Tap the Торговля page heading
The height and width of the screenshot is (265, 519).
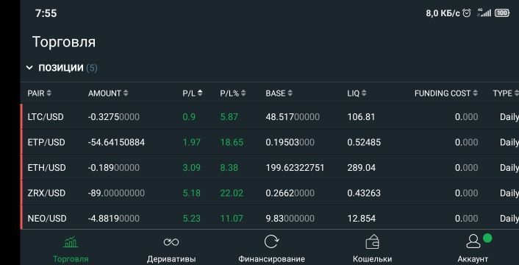tap(63, 42)
